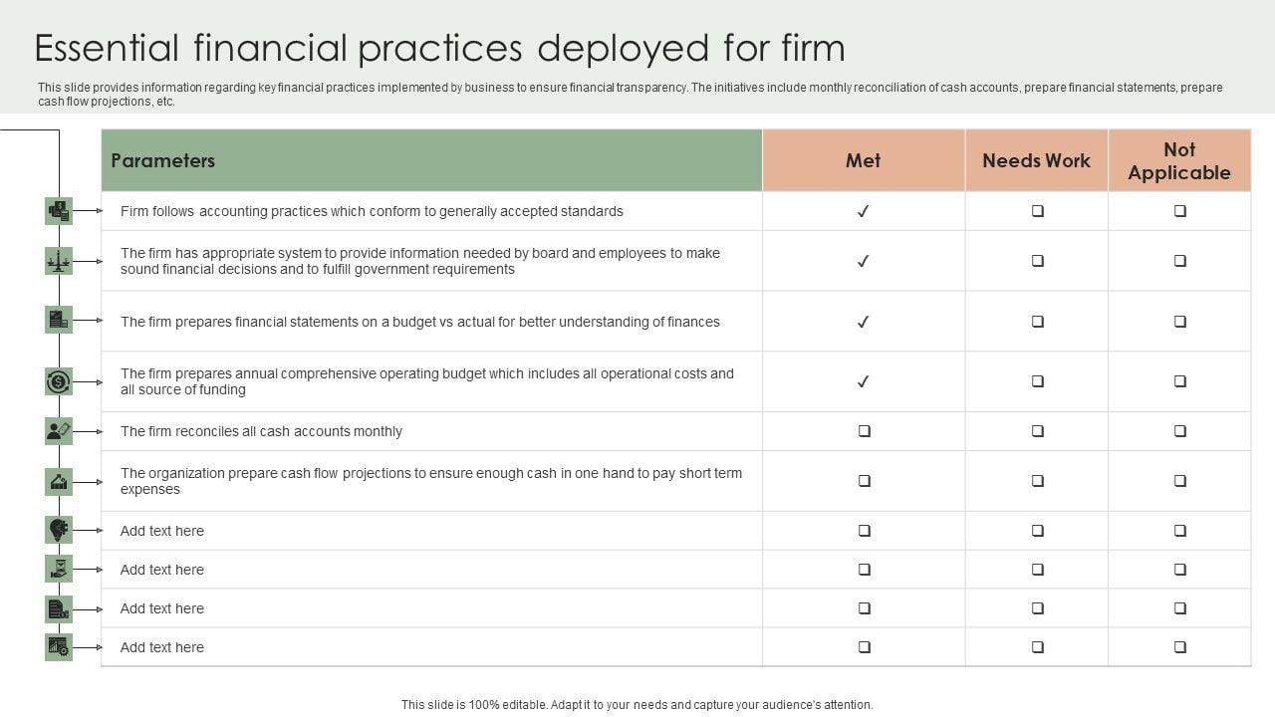This screenshot has height=717, width=1275.
Task: Mark Not Applicable for cash flow projections row
Action: [x=1180, y=481]
